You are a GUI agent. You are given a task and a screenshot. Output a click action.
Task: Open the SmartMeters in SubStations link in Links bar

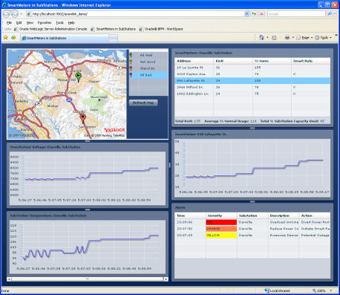[113, 29]
